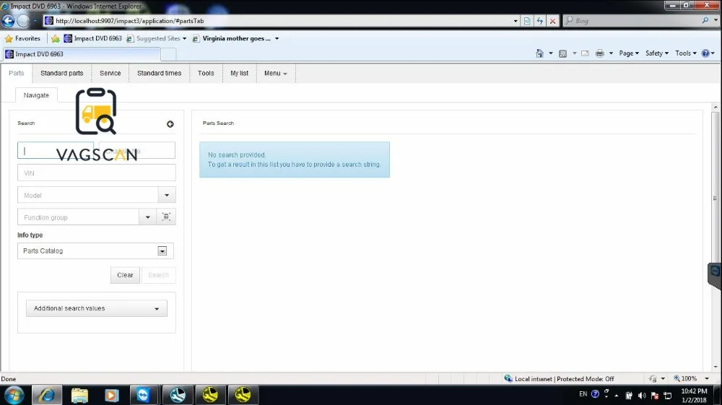Click the Read Mail envelope icon
The image size is (722, 405).
[x=585, y=53]
